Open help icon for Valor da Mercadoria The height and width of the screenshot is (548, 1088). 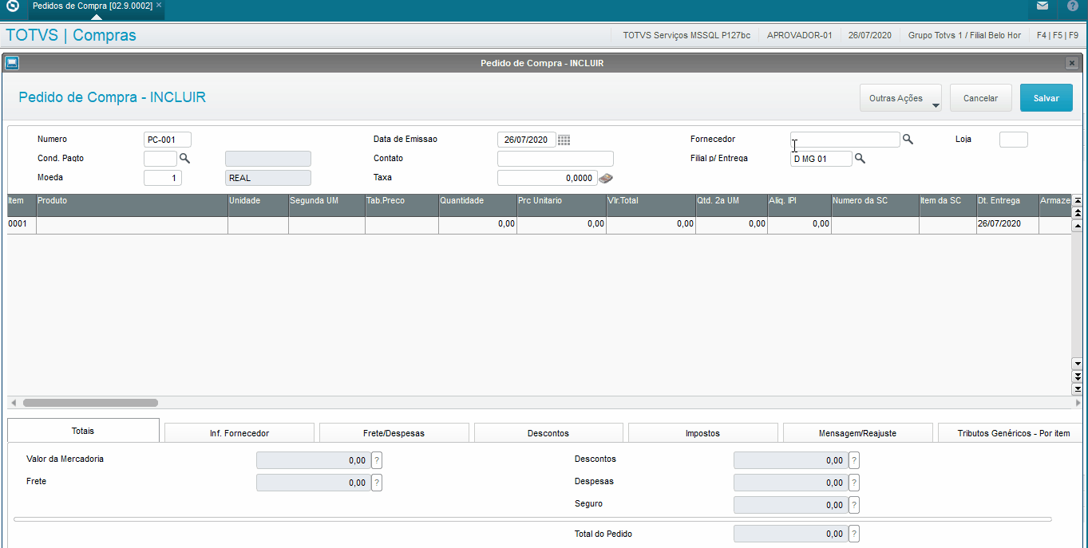(377, 460)
